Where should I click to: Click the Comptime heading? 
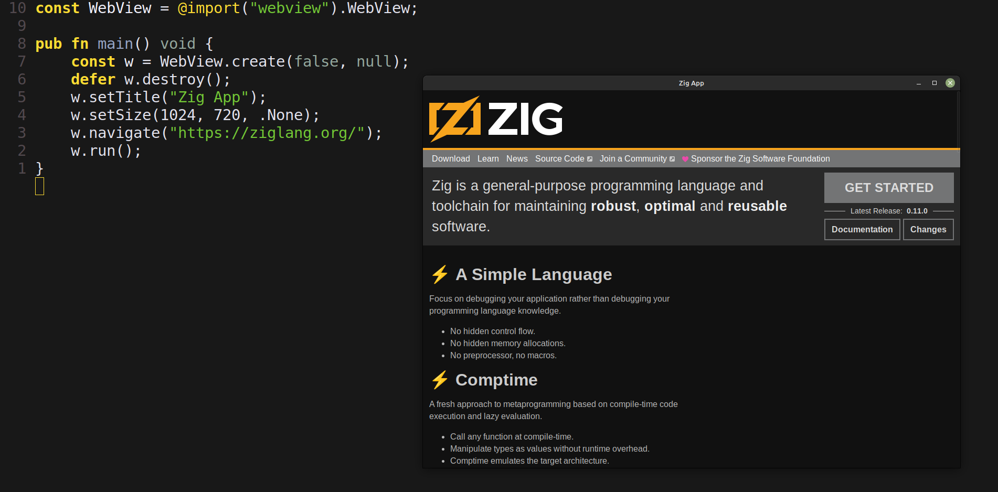click(x=496, y=380)
